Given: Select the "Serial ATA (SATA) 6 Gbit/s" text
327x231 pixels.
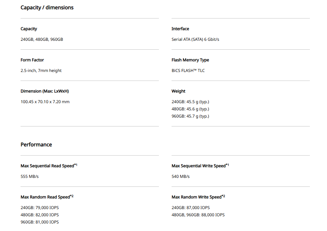Looking at the screenshot, I should pos(195,39).
